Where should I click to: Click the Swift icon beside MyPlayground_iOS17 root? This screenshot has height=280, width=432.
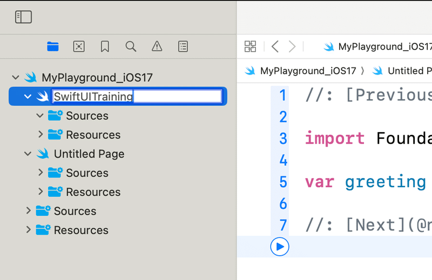[x=30, y=77]
